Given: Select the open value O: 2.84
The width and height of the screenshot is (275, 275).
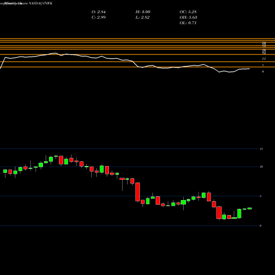Looking at the screenshot, I should (x=98, y=12).
